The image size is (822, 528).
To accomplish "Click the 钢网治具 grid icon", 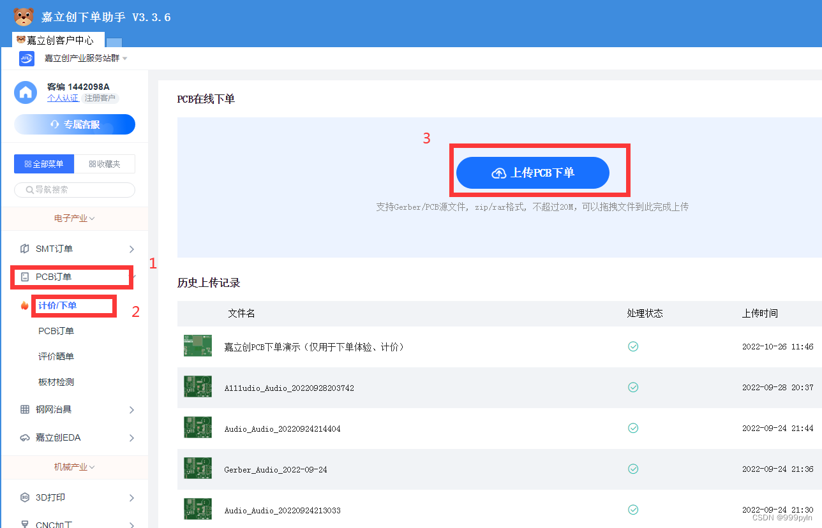I will 25,409.
